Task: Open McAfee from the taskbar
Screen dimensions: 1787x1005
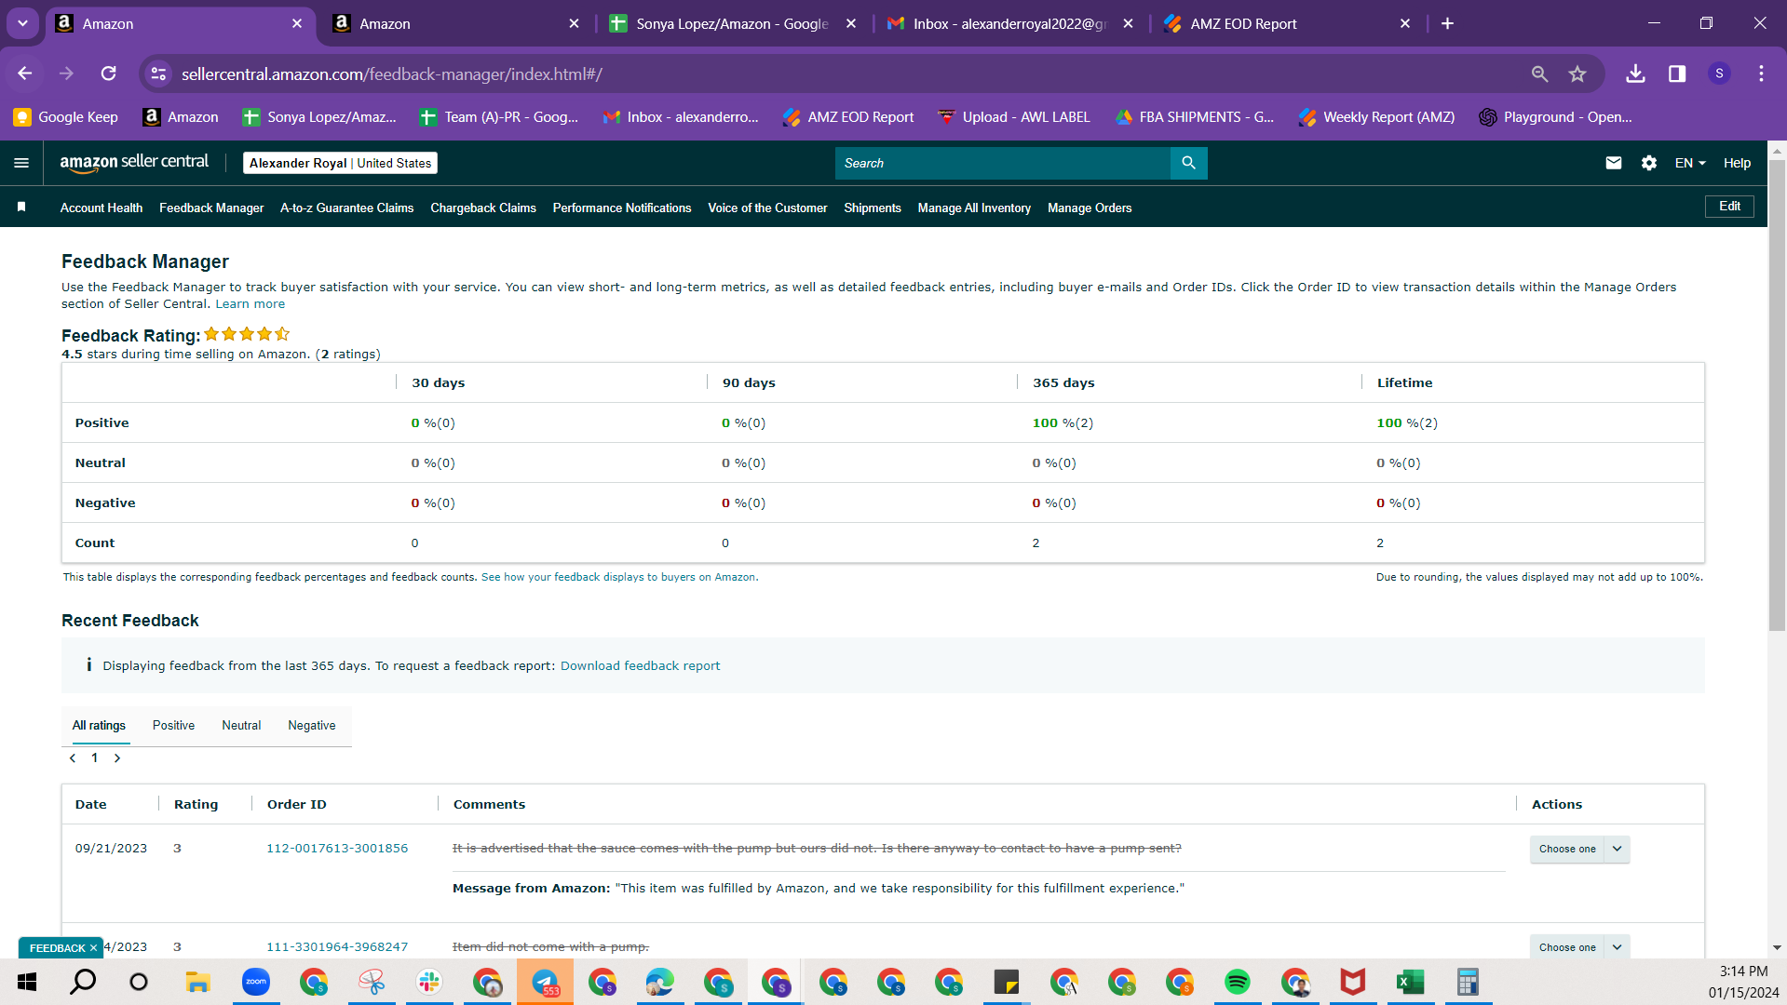Action: (1352, 982)
